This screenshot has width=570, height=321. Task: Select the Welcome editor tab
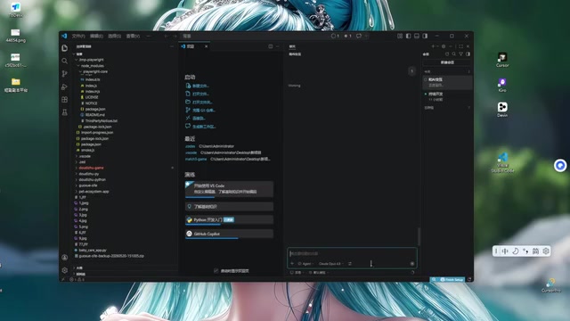pyautogui.click(x=194, y=46)
